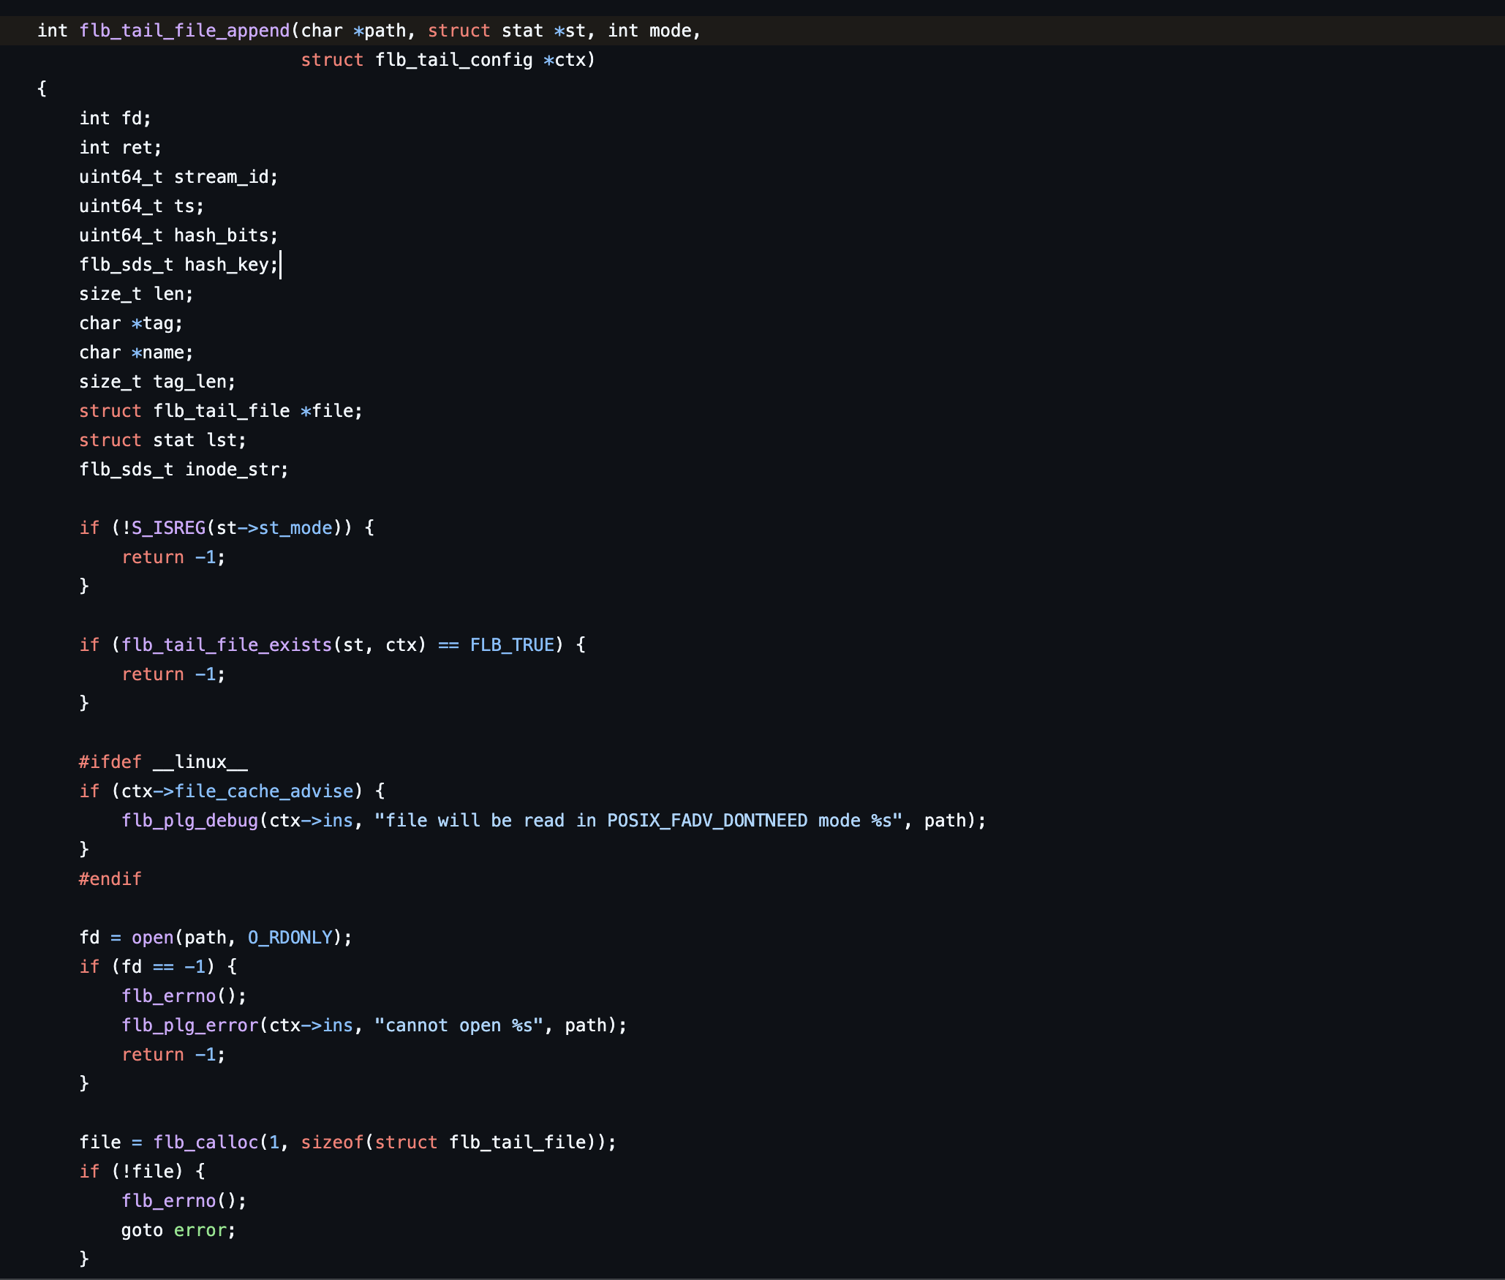
Task: Click the sizeof keyword in calloc line
Action: click(x=332, y=1142)
